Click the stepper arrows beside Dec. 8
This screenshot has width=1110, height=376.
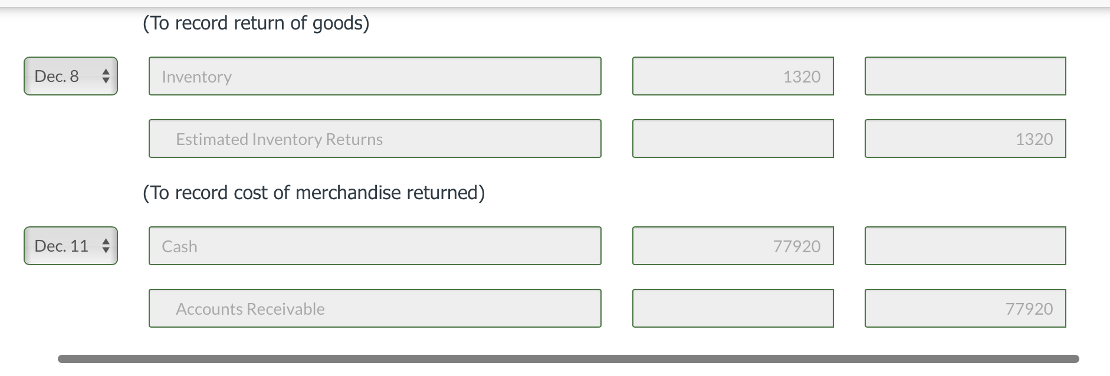point(105,75)
